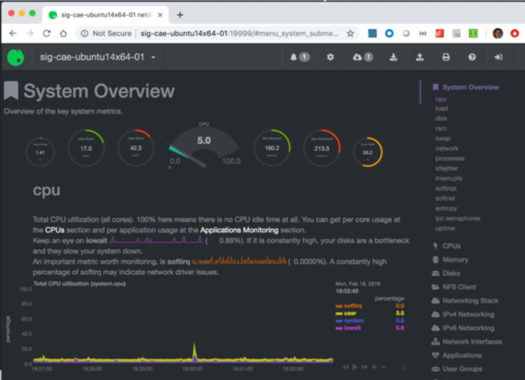Click the export snapshot download icon
This screenshot has height=380, width=525.
(393, 57)
